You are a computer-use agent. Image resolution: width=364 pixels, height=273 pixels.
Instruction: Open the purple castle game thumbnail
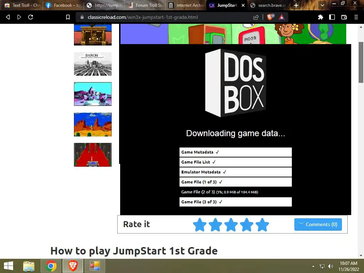pyautogui.click(x=93, y=94)
